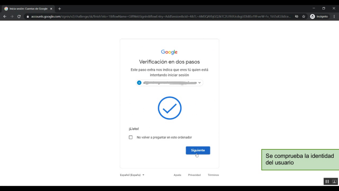
Task: Click the presenter view icon next to pause
Action: tap(334, 181)
